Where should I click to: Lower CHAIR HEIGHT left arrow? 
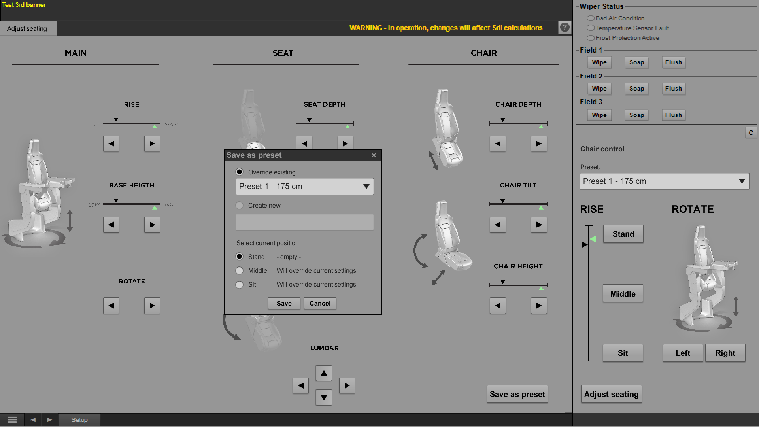[x=498, y=306]
